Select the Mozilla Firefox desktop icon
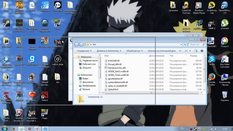 click(212, 80)
